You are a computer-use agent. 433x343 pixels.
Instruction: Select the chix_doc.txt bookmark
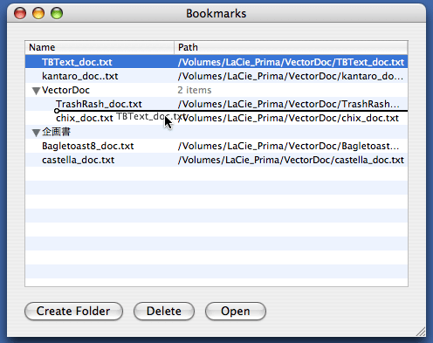click(x=85, y=118)
